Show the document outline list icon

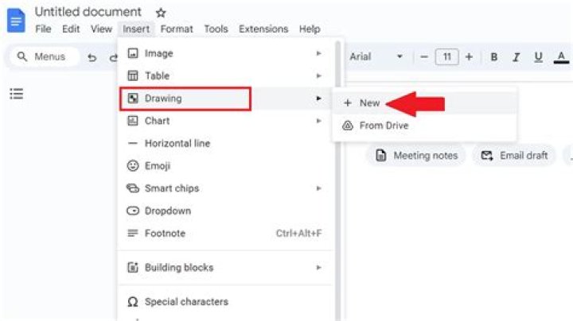[x=17, y=94]
